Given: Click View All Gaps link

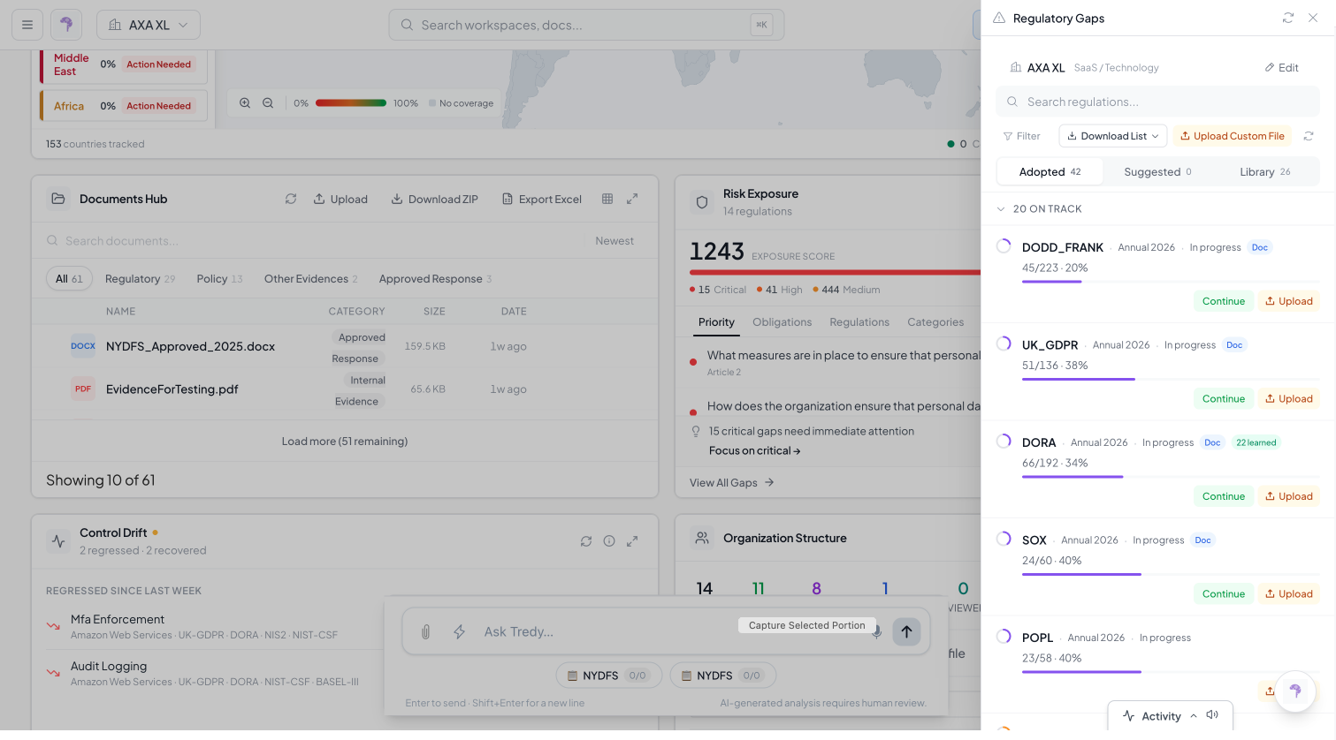Looking at the screenshot, I should coord(732,483).
